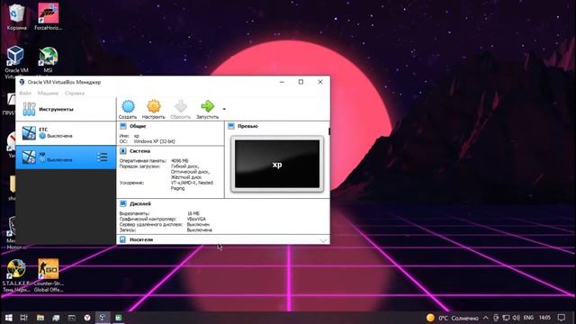Click the Носители section header
This screenshot has width=576, height=324.
[x=141, y=239]
